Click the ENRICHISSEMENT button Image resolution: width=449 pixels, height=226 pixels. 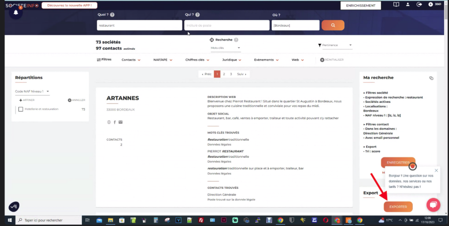(x=360, y=6)
